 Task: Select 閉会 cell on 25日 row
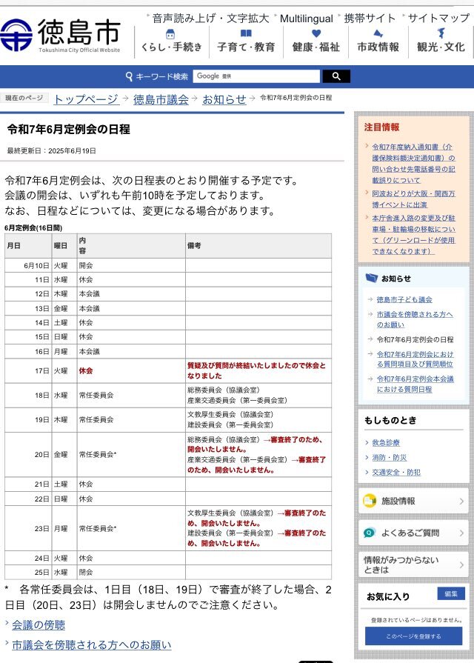click(x=131, y=572)
